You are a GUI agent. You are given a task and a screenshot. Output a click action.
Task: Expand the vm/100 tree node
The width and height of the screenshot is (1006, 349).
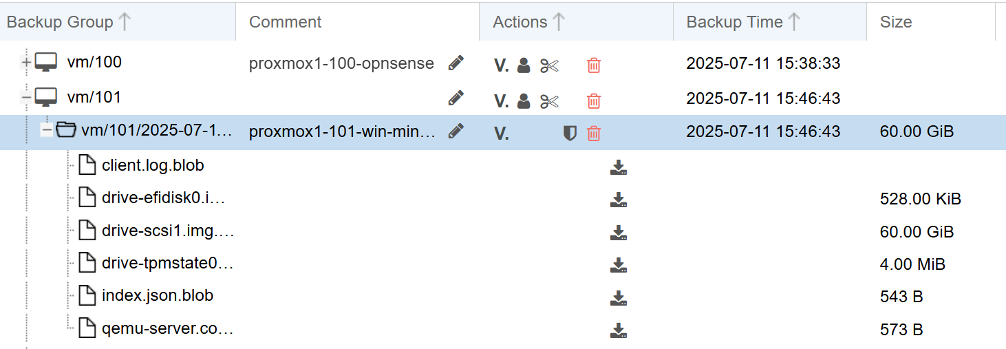coord(27,63)
